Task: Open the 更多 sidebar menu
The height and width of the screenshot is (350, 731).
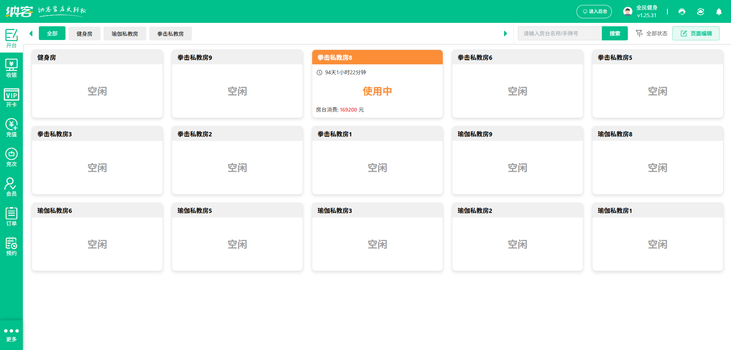Action: (11, 334)
